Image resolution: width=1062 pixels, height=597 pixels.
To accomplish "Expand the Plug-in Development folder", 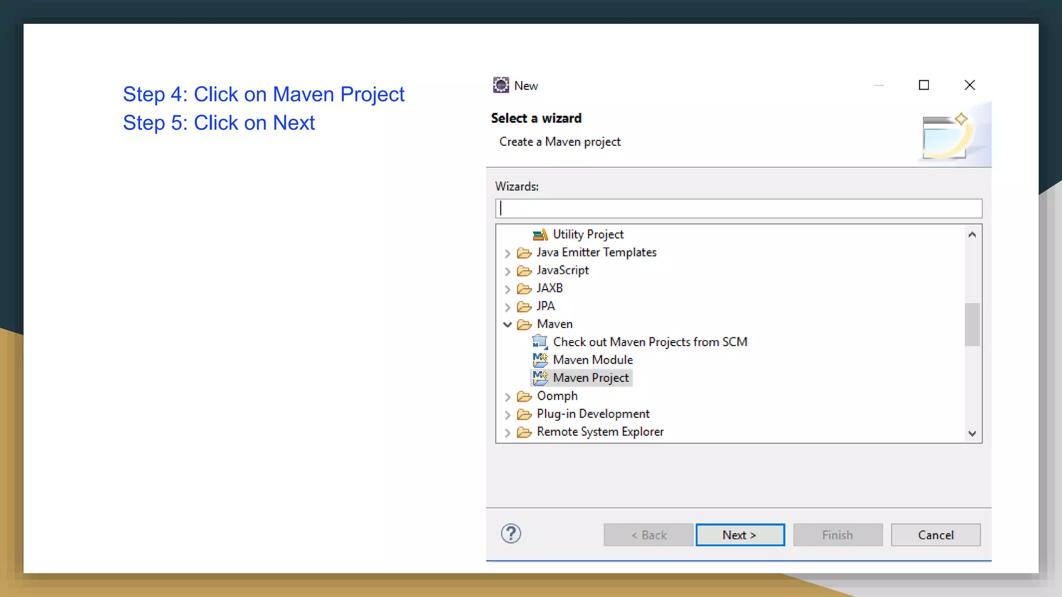I will (508, 415).
